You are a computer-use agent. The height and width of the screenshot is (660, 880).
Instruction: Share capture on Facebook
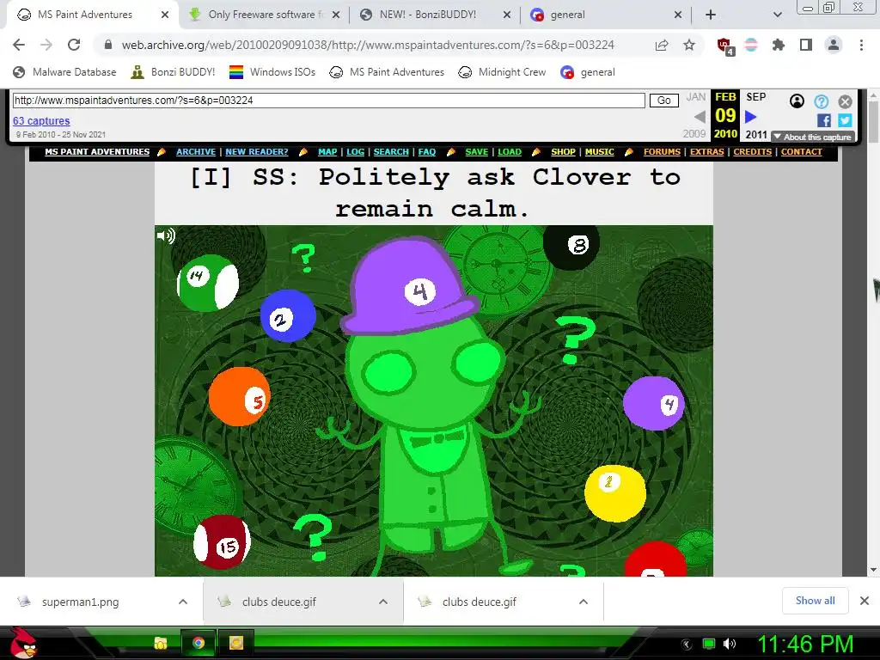coord(824,120)
